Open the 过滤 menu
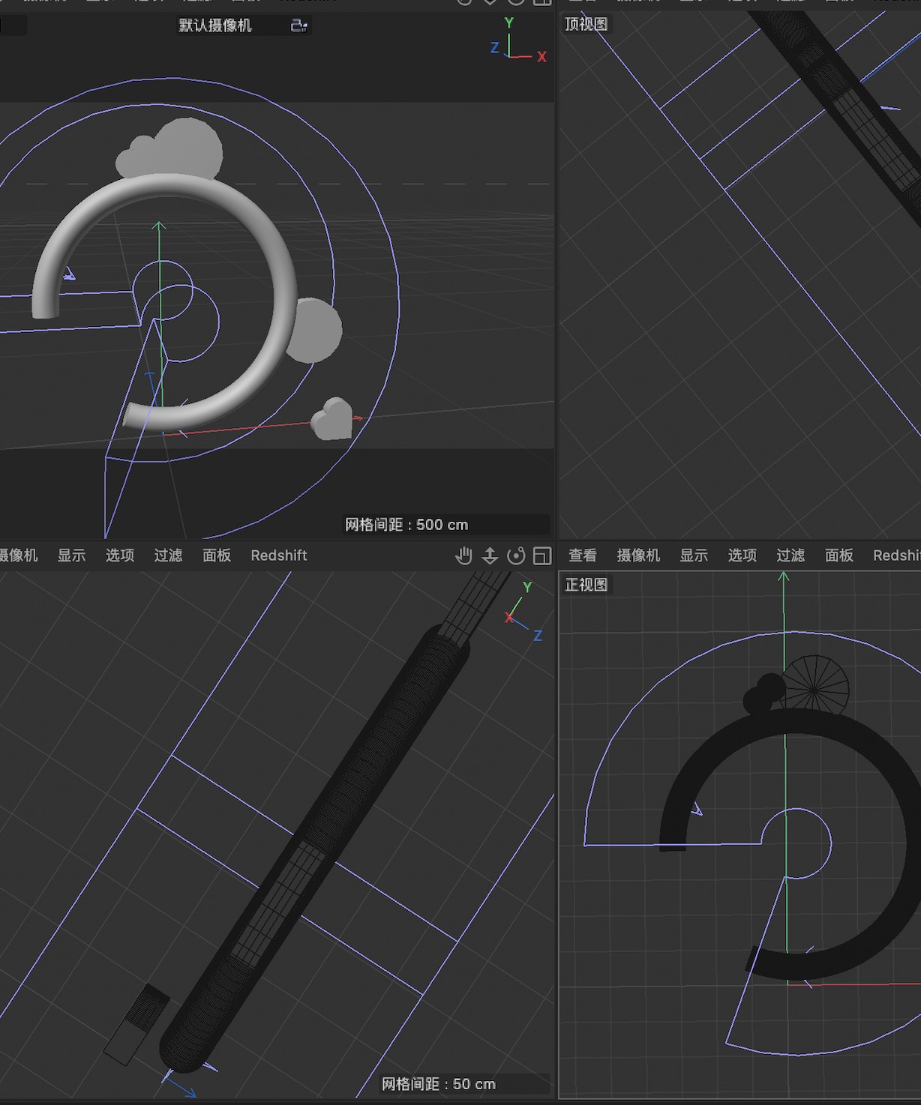 790,555
